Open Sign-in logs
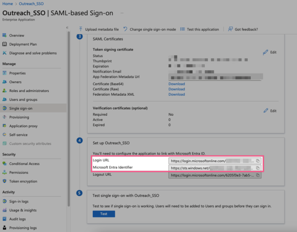The height and width of the screenshot is (232, 297). point(19,201)
